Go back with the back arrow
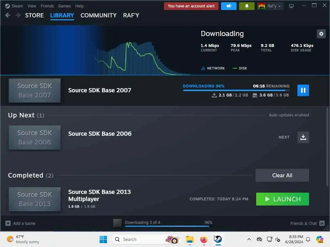Viewport: 330px width, 247px height. pos(8,15)
